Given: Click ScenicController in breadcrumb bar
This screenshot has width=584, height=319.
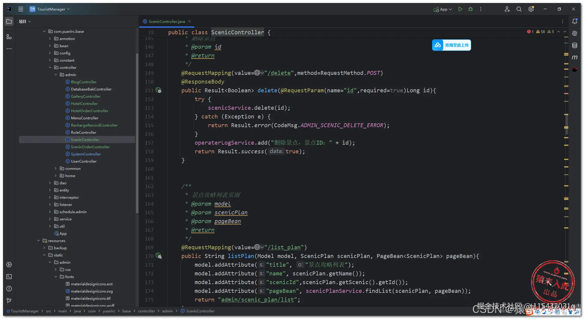Looking at the screenshot, I should [200, 311].
